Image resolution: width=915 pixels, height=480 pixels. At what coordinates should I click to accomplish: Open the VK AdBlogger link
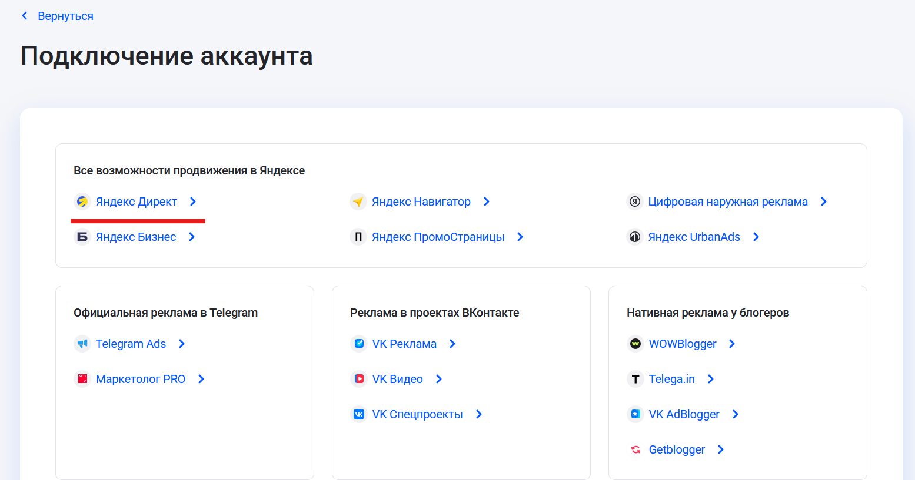684,414
